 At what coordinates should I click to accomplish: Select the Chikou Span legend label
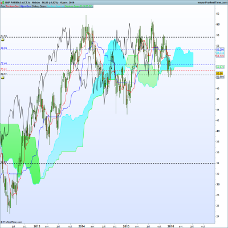(39, 6)
